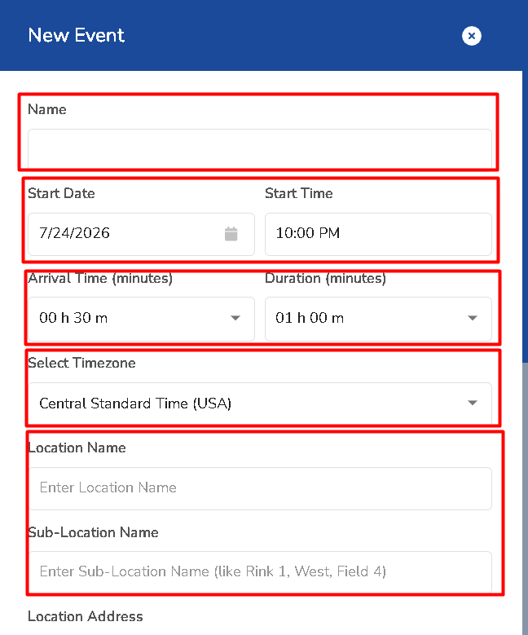Click the Select Timezone label

click(81, 363)
